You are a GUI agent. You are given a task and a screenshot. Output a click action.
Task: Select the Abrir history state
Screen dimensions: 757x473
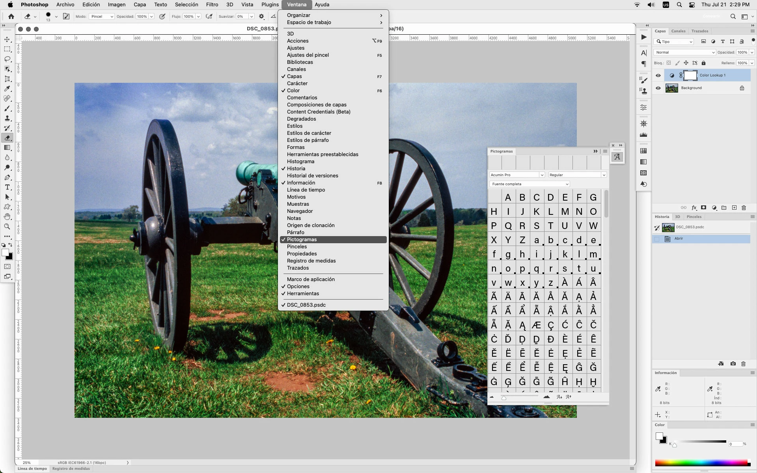click(679, 239)
